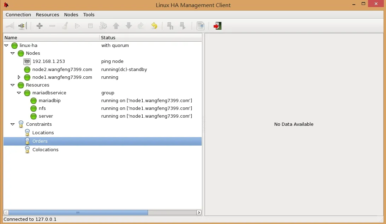This screenshot has width=386, height=224.
Task: Collapse the Nodes tree branch
Action: pos(13,53)
